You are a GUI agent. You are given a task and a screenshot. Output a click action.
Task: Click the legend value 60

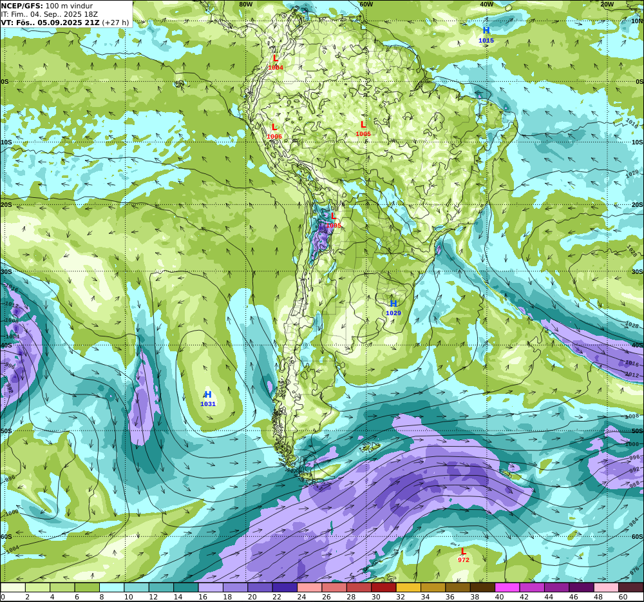[x=623, y=597]
